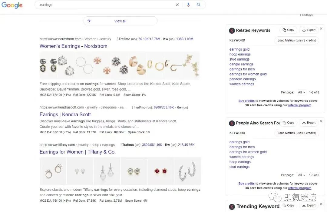
Task: Export the People Also Search For keywords
Action: [x=309, y=123]
